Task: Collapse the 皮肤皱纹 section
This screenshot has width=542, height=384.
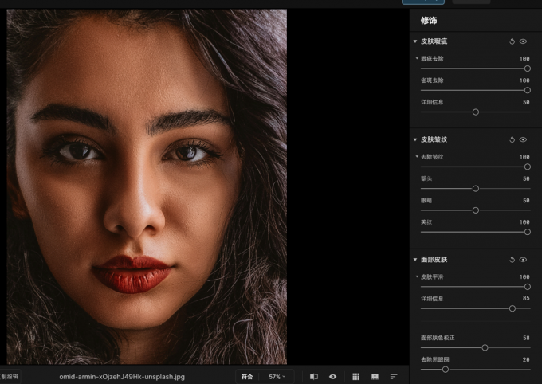Action: [x=415, y=139]
